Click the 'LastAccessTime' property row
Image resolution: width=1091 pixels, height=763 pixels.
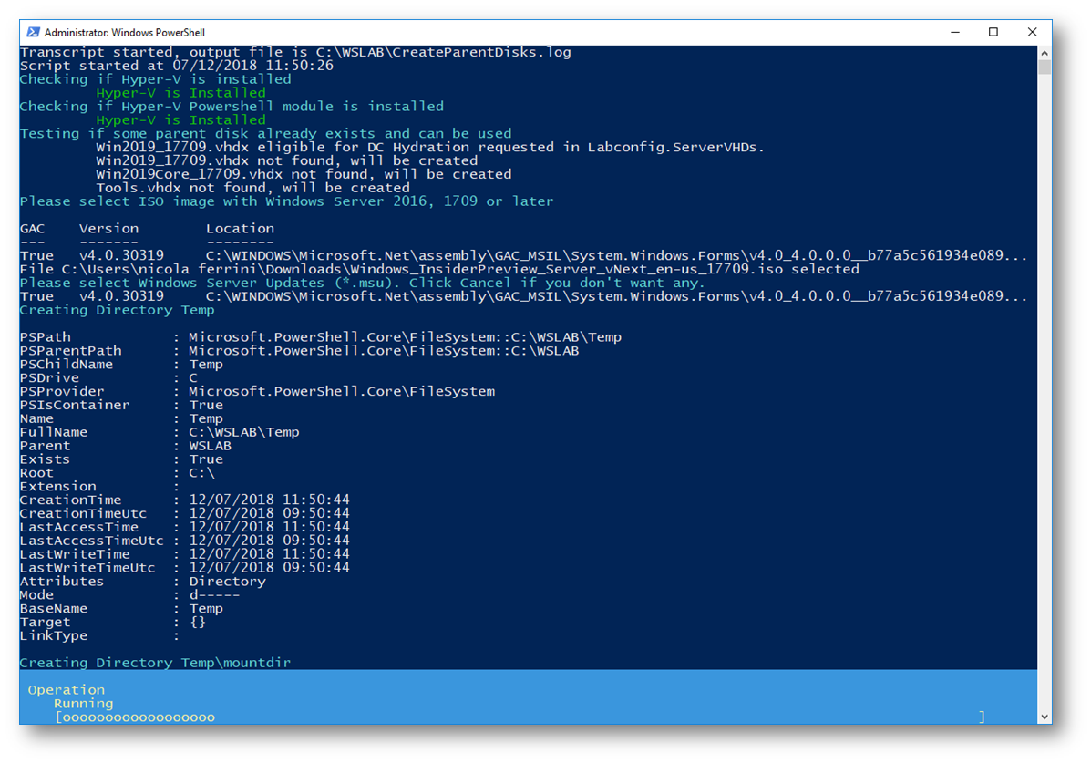pos(184,527)
